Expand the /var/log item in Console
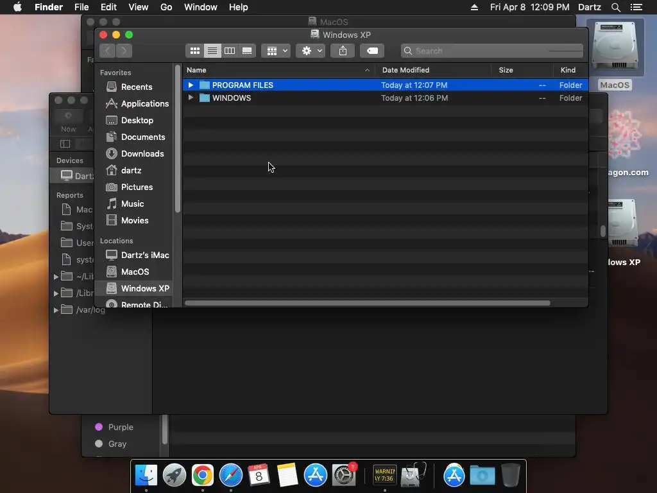657x493 pixels. (x=56, y=310)
